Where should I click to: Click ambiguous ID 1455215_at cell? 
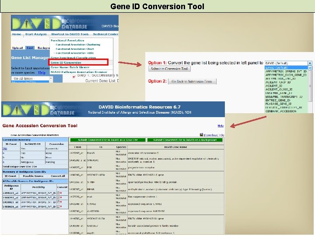tap(10, 193)
